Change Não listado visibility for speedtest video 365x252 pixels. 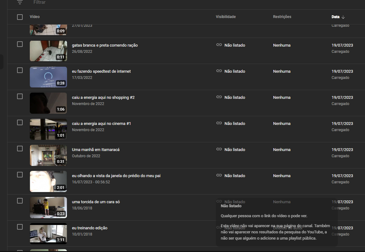(x=235, y=71)
